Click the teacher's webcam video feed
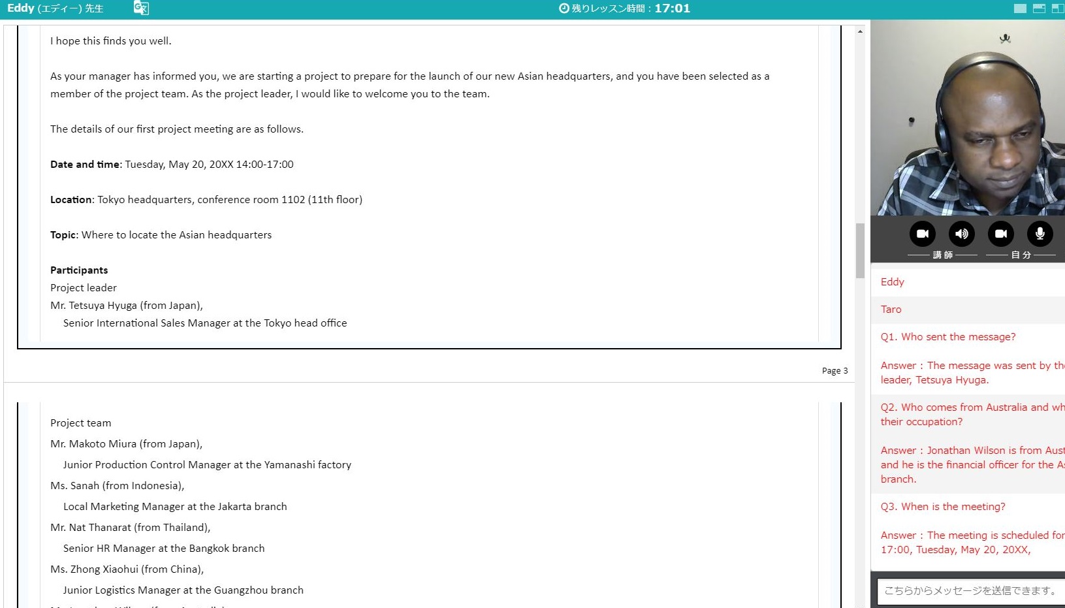Image resolution: width=1065 pixels, height=608 pixels. [x=968, y=118]
